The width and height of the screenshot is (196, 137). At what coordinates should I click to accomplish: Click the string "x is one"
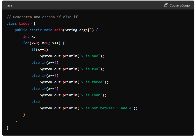[90, 56]
